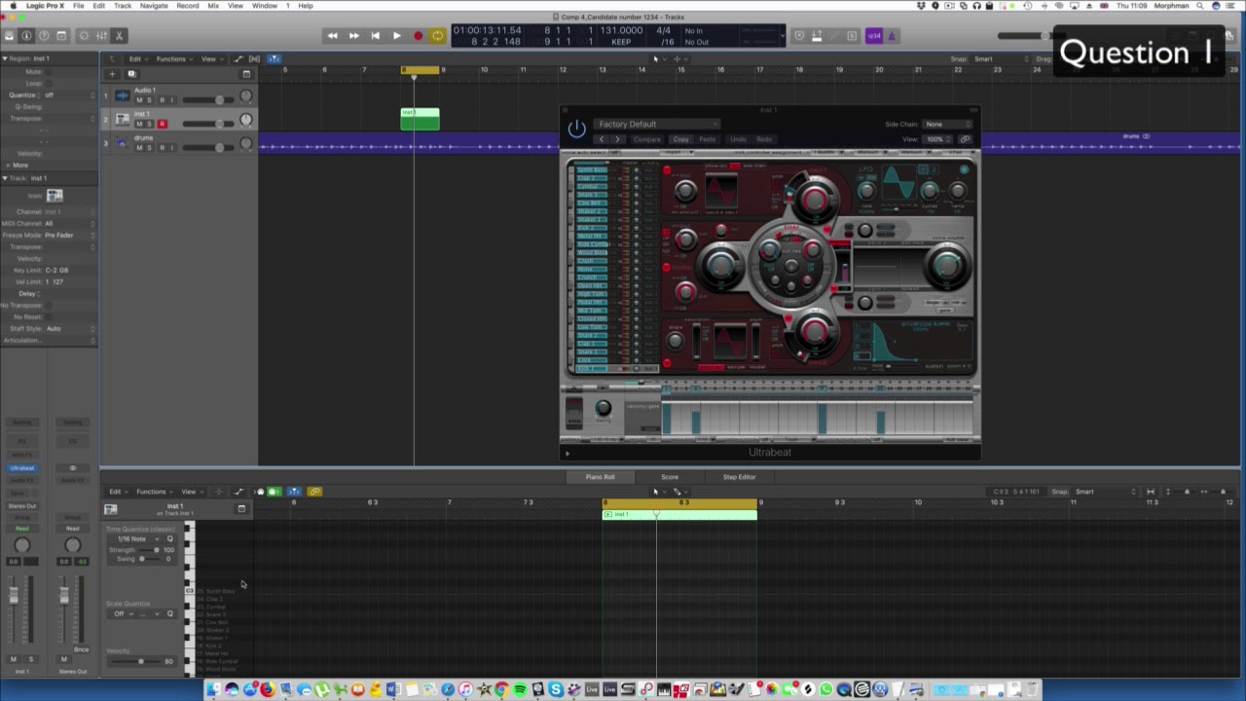Image resolution: width=1246 pixels, height=701 pixels.
Task: Open Smart Controls dial icon
Action: [x=84, y=36]
